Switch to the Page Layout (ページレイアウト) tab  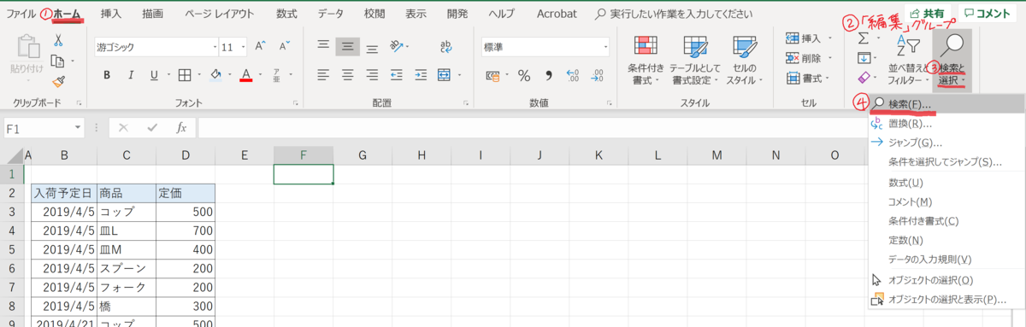point(219,15)
